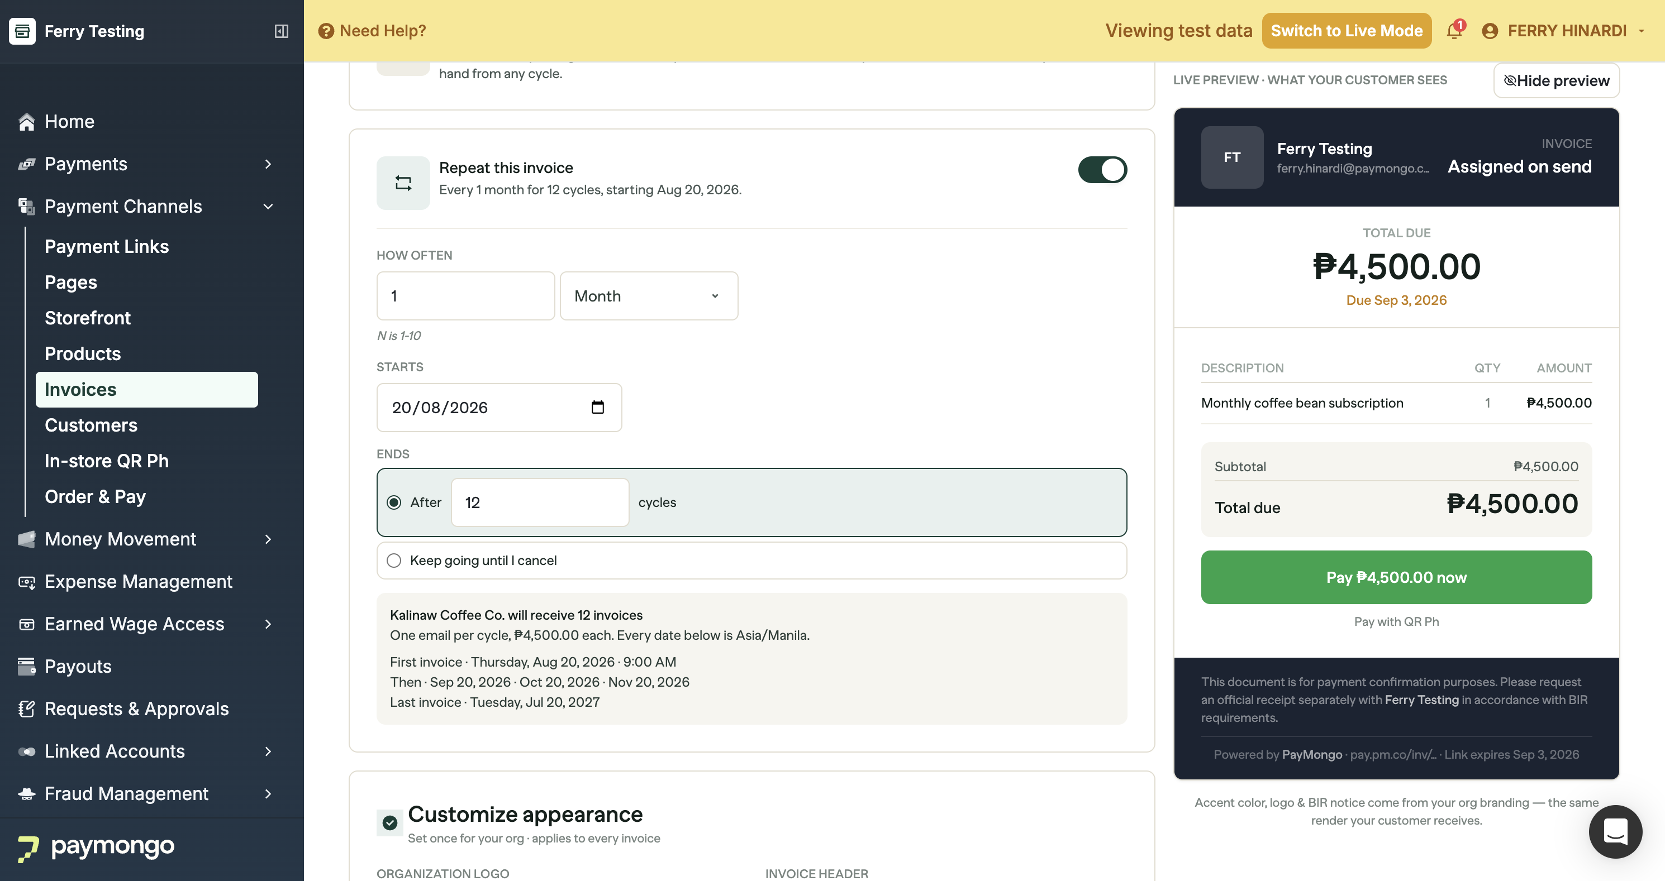The height and width of the screenshot is (881, 1665).
Task: Click the Customize appearance check icon
Action: click(x=390, y=822)
